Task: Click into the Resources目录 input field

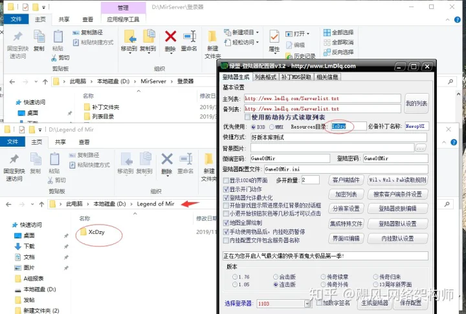Action: click(x=348, y=127)
